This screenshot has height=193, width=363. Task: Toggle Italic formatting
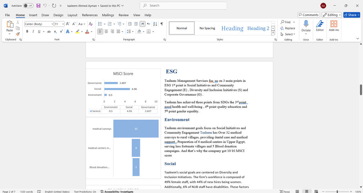[33, 31]
